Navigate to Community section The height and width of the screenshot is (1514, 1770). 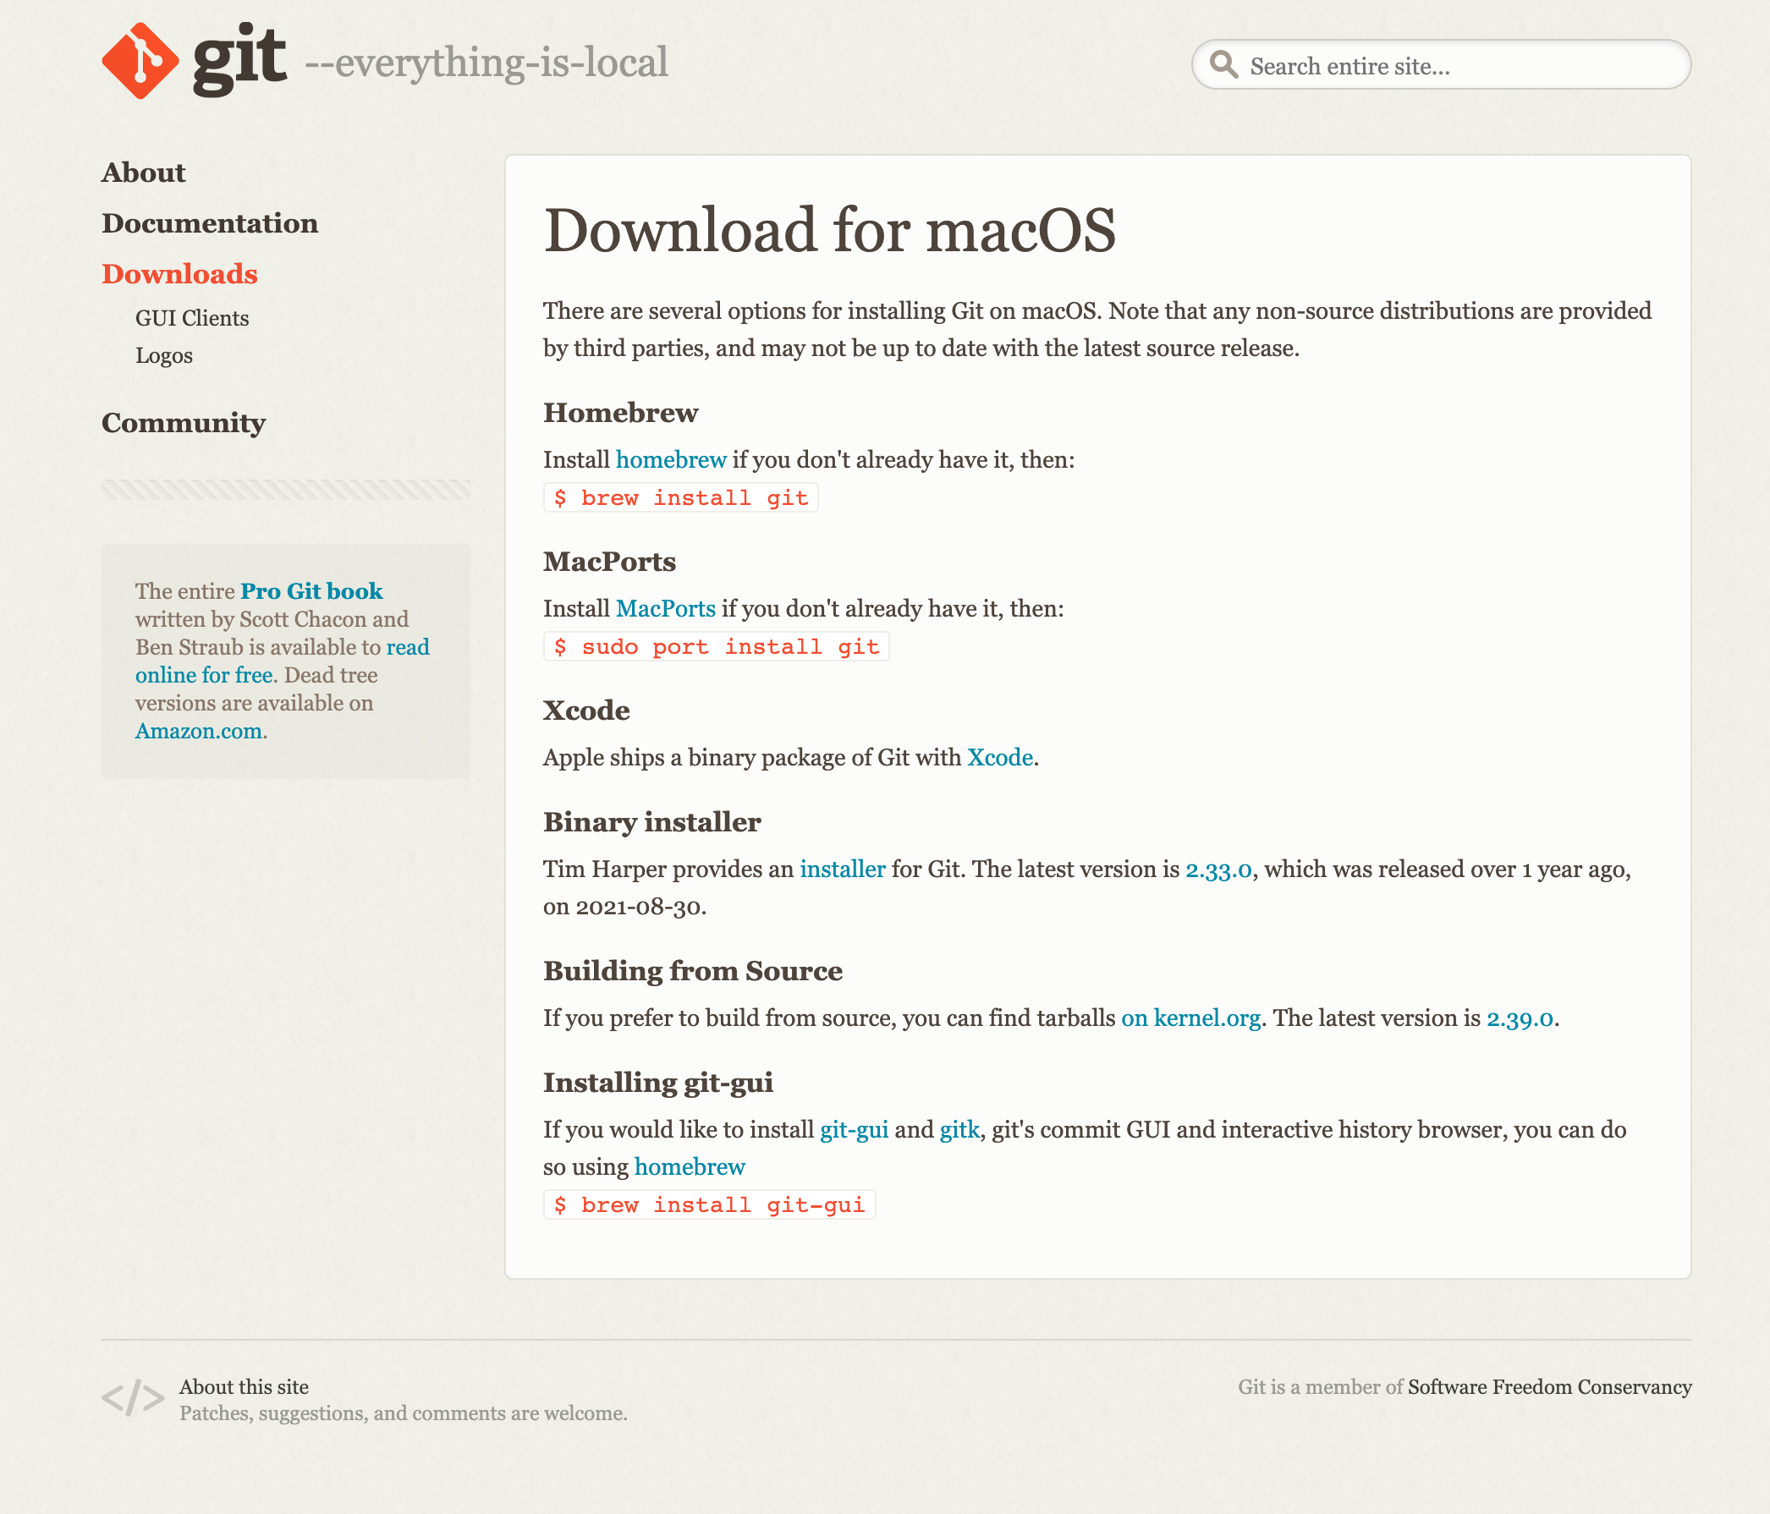184,424
